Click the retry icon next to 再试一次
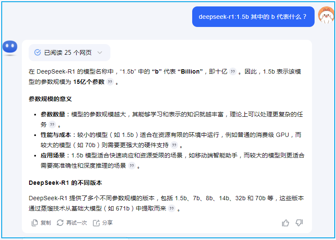Image resolution: width=336 pixels, height=240 pixels. 60,223
